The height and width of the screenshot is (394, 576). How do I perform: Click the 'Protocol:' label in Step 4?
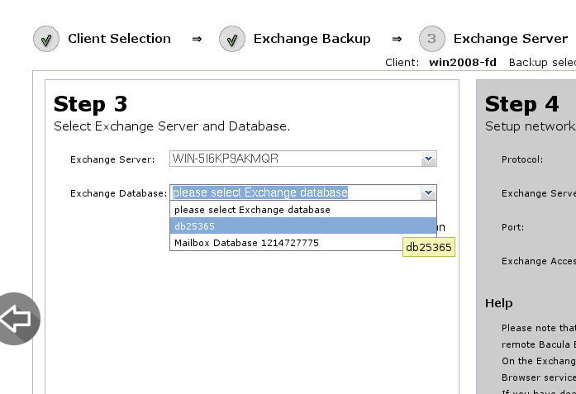(x=522, y=159)
